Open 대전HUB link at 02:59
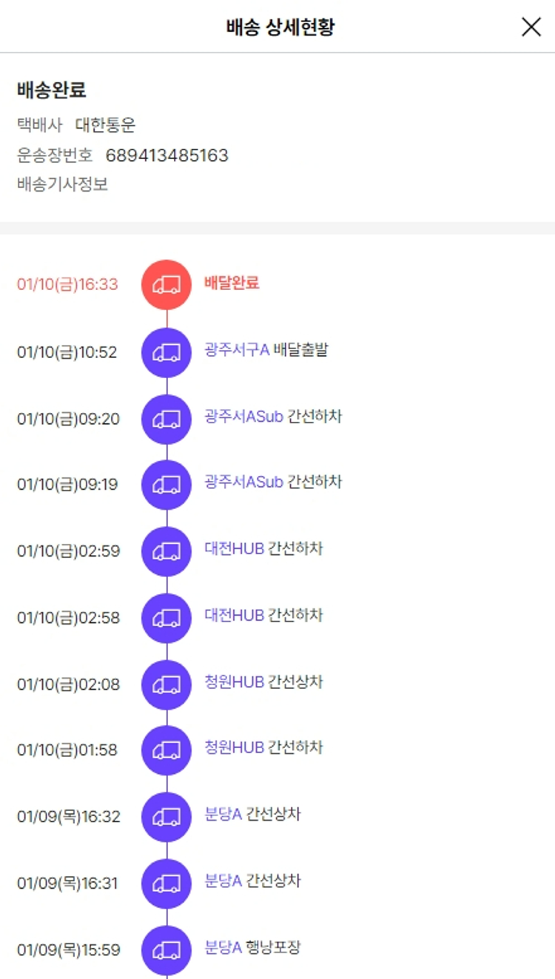555x979 pixels. coord(234,549)
